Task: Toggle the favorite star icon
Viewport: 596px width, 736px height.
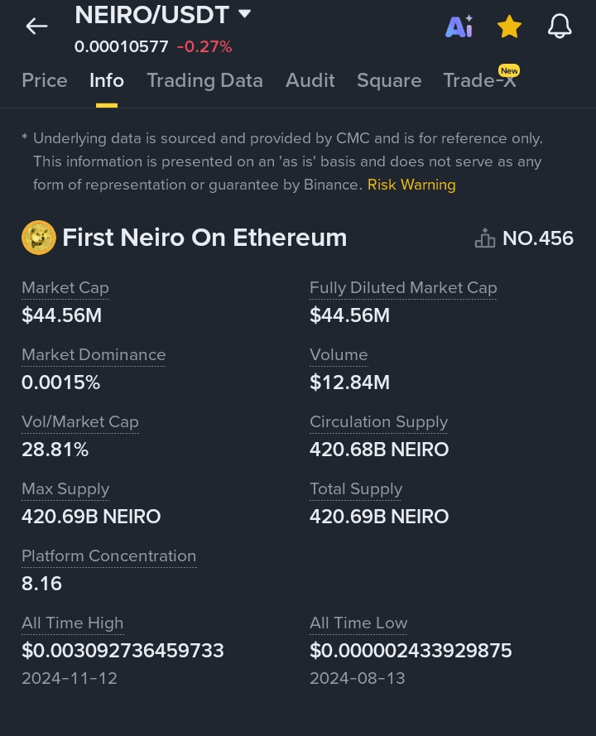Action: click(x=509, y=27)
